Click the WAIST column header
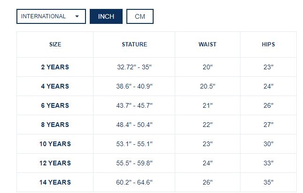The height and width of the screenshot is (193, 303). coord(208,45)
